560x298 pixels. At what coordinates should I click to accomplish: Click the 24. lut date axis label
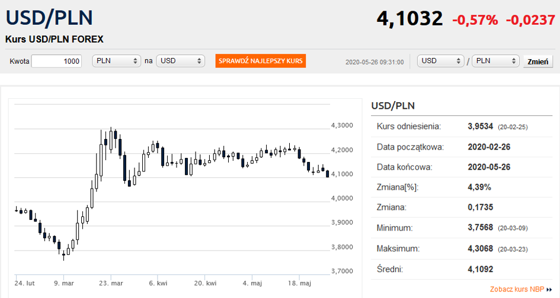tap(24, 283)
